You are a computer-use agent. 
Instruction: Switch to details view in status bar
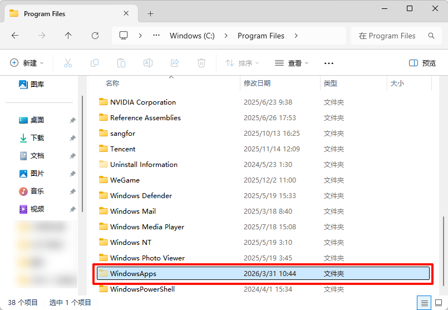click(424, 303)
